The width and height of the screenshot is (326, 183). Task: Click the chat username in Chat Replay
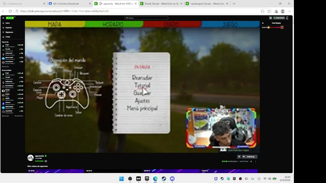coord(275,27)
